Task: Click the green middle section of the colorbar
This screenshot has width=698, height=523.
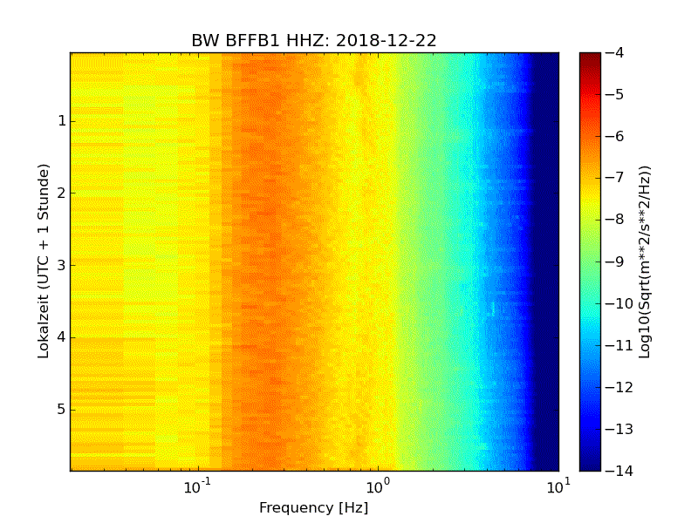Action: click(x=590, y=262)
